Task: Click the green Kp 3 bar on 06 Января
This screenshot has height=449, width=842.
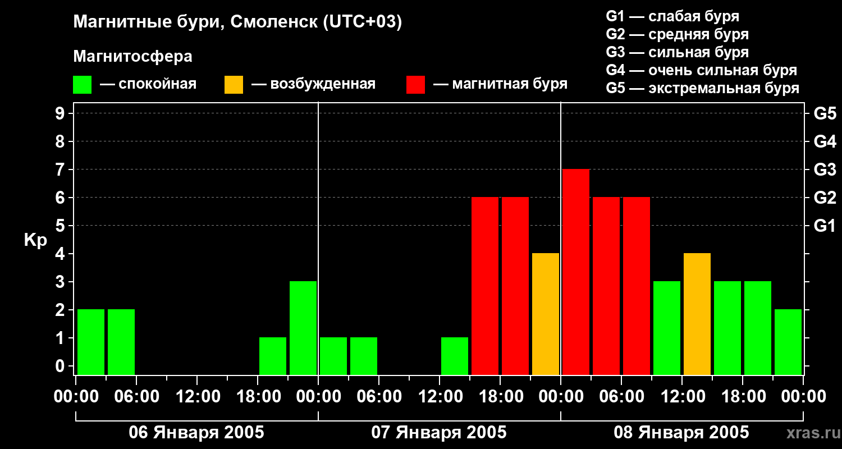Action: (303, 328)
